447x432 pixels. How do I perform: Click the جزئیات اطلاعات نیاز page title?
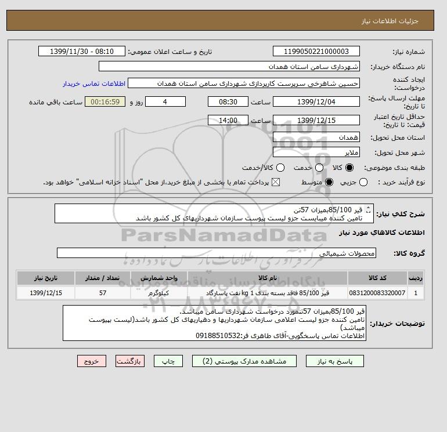point(390,21)
